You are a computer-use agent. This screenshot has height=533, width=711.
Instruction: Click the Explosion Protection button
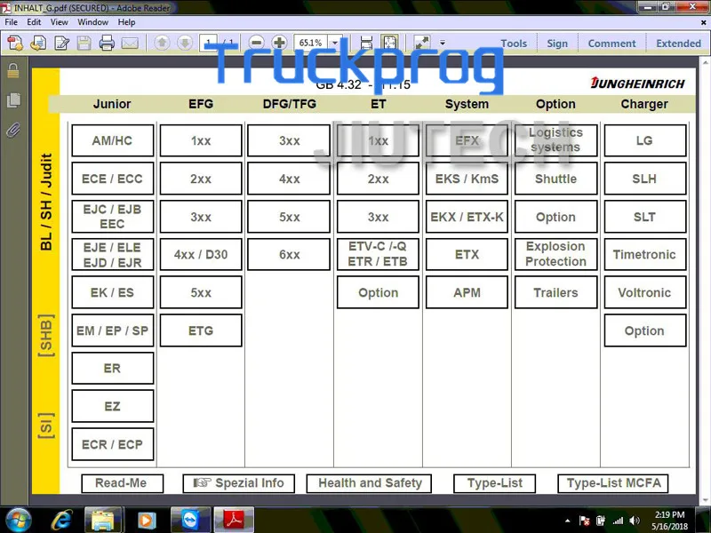556,254
